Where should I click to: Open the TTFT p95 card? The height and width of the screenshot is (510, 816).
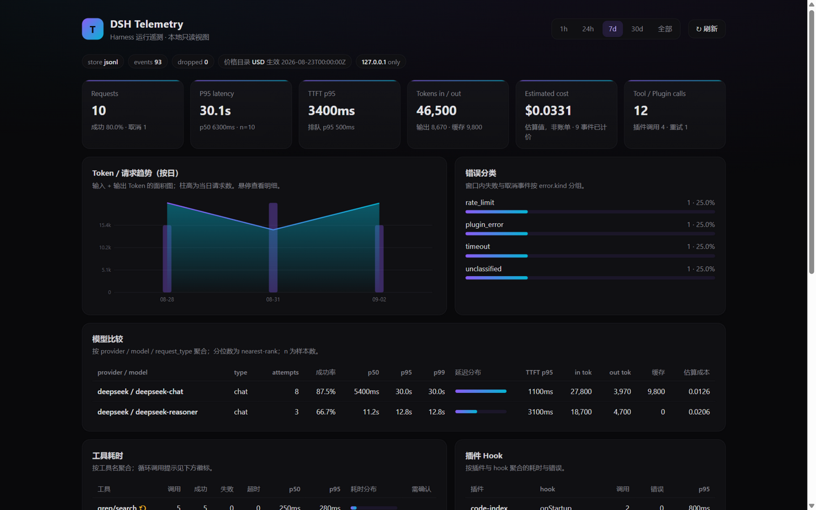tap(350, 114)
